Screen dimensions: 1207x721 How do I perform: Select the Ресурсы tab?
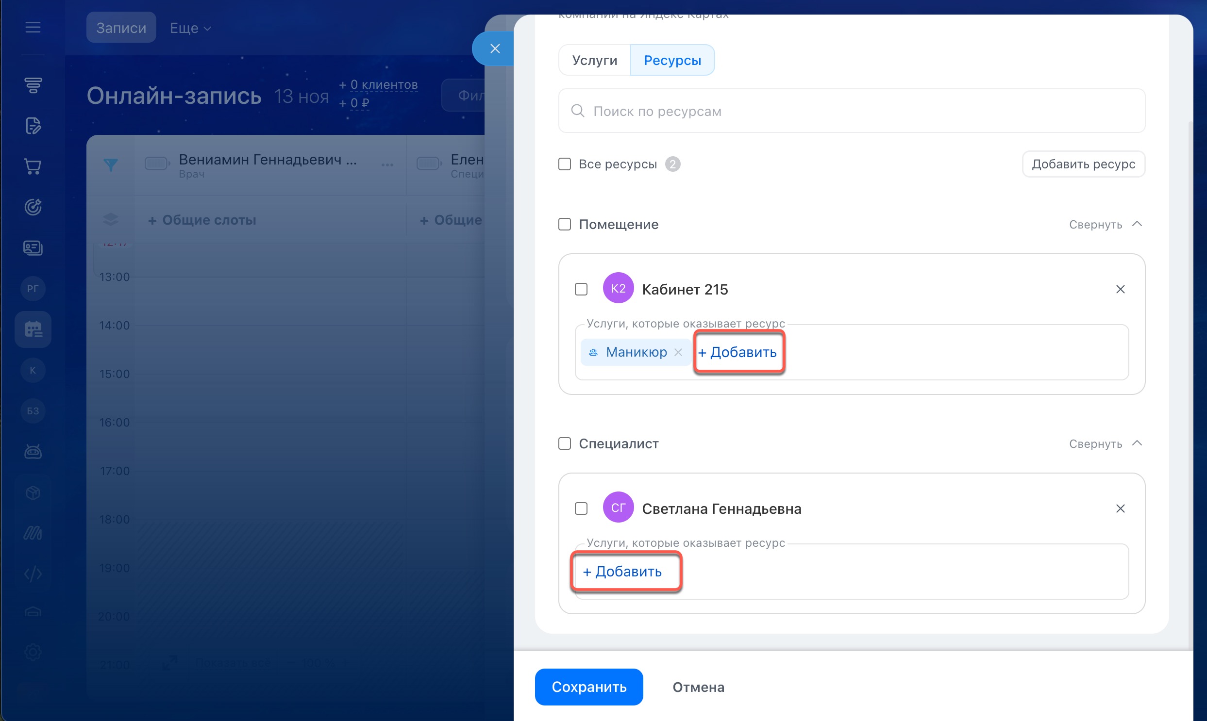tap(672, 60)
